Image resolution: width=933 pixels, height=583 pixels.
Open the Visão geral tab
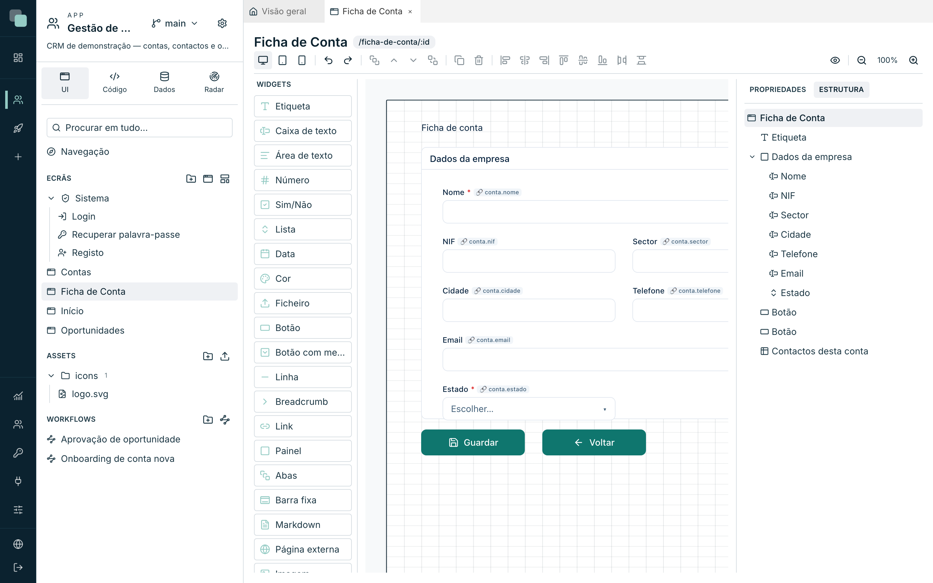pyautogui.click(x=284, y=12)
